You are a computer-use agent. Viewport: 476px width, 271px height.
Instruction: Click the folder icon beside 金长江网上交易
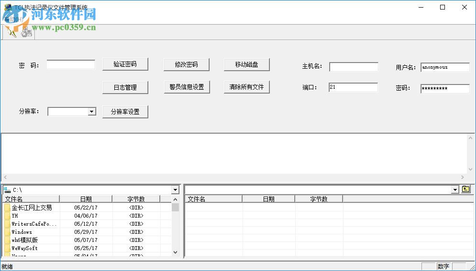pyautogui.click(x=7, y=208)
